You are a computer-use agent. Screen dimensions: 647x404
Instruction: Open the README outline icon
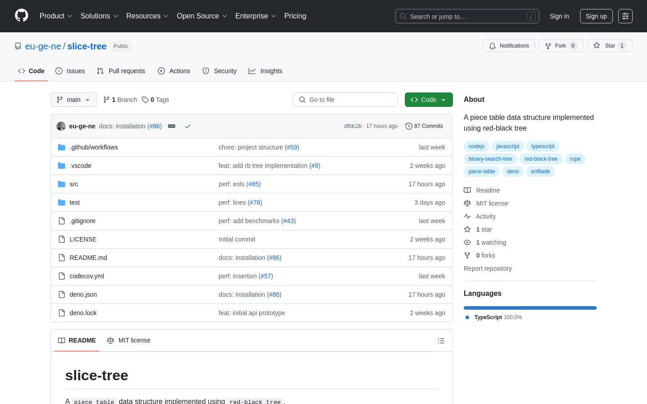pyautogui.click(x=441, y=341)
